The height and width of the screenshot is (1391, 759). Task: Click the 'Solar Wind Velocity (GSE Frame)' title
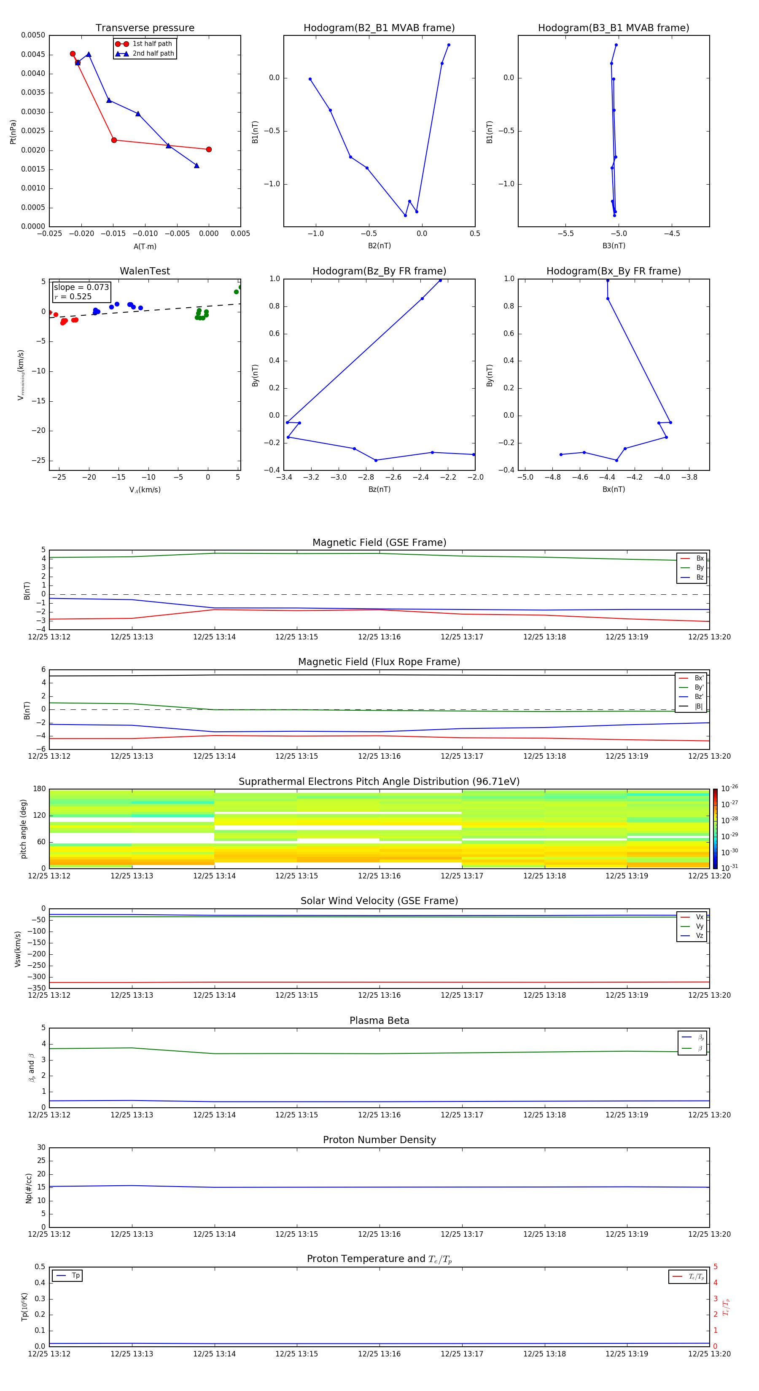point(379,901)
